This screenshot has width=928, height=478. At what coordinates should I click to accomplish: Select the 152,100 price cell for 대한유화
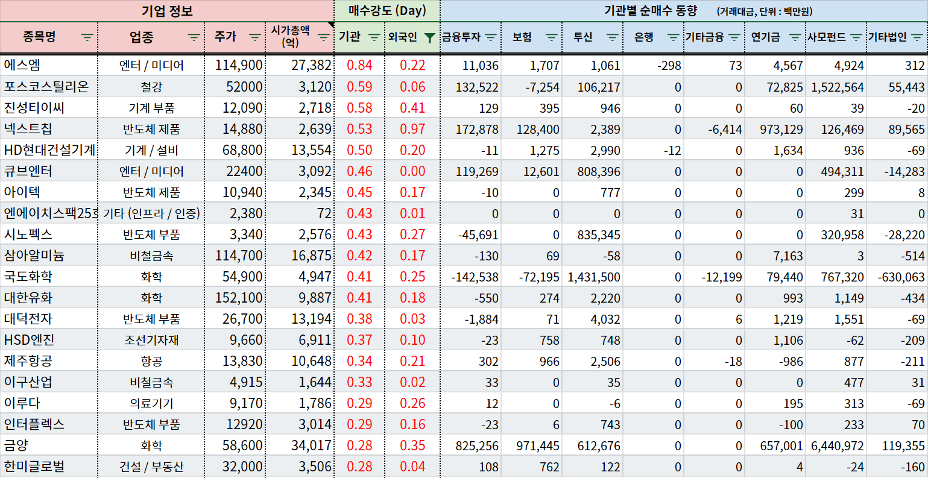235,297
